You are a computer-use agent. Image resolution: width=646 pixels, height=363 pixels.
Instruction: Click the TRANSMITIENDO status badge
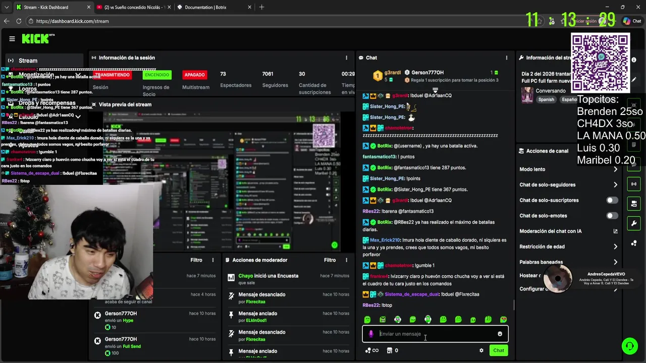(x=113, y=75)
